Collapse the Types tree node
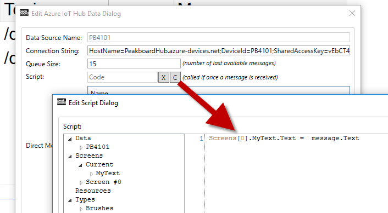This screenshot has height=213, width=388. (70, 200)
